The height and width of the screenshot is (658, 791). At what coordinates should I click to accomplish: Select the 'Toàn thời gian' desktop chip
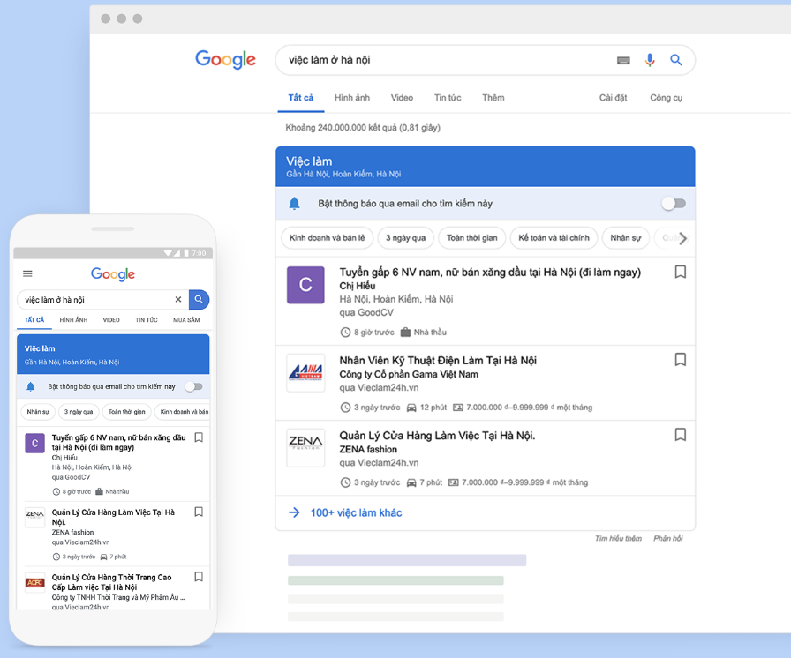(471, 238)
